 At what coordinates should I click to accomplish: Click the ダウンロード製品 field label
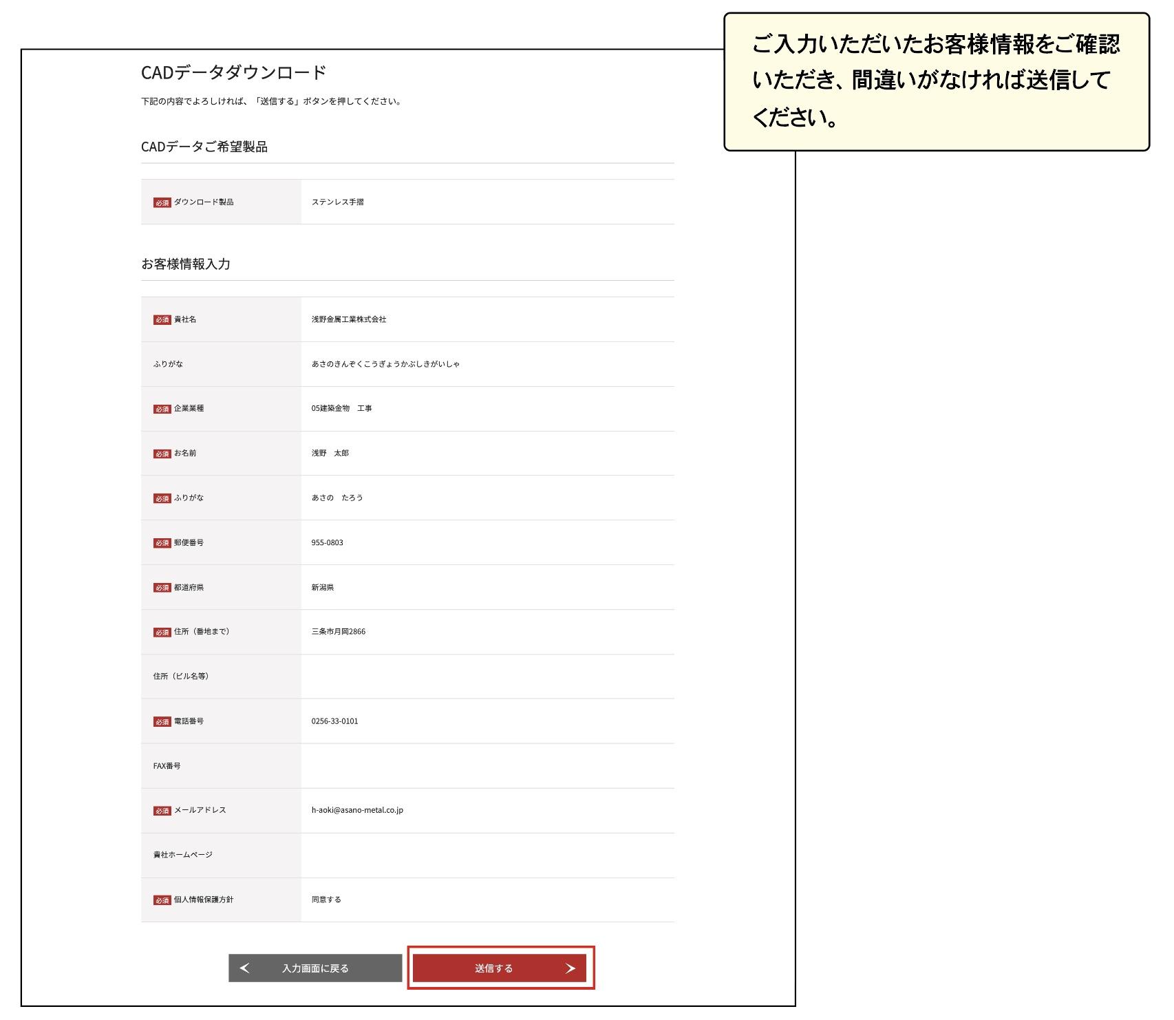pyautogui.click(x=204, y=202)
